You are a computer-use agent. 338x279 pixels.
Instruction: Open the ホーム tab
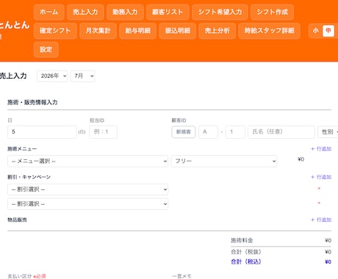pos(49,12)
